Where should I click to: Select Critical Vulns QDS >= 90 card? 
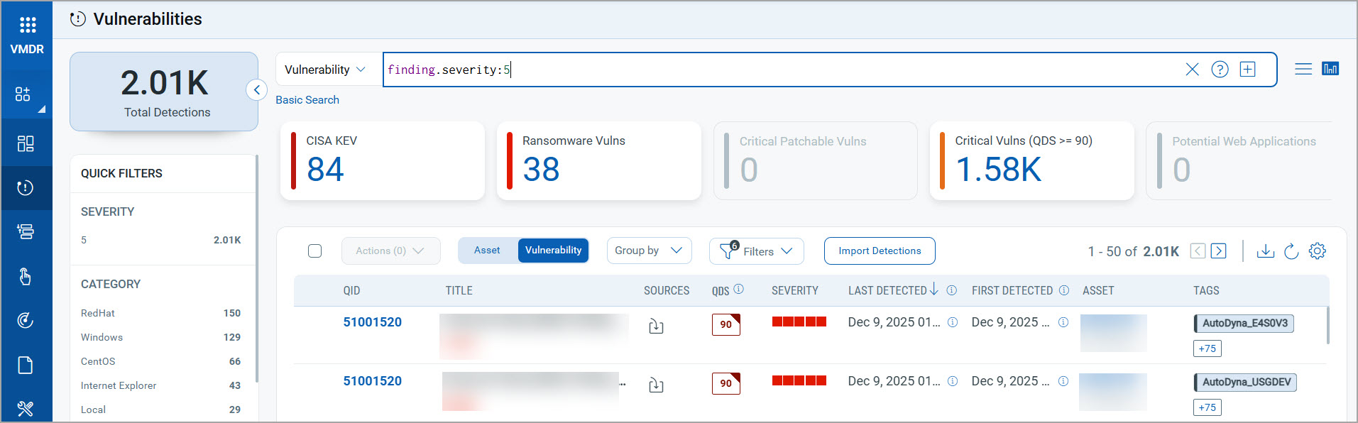(x=1031, y=160)
